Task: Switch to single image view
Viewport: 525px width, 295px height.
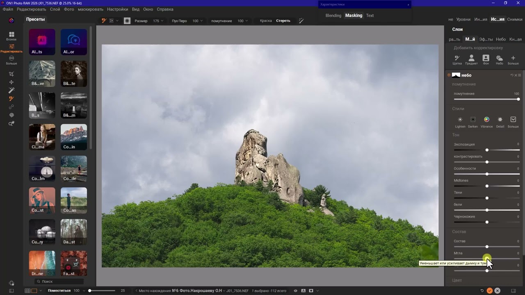Action: (x=34, y=291)
